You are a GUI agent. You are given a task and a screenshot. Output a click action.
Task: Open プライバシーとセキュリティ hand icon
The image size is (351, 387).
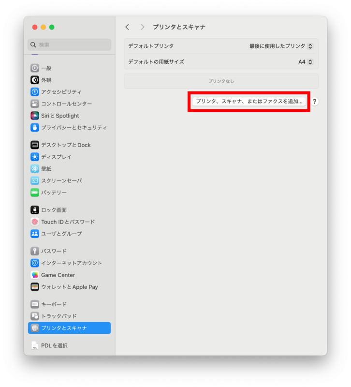pos(35,127)
